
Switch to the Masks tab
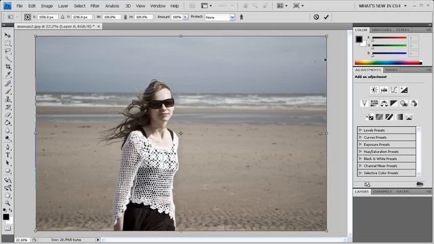391,70
